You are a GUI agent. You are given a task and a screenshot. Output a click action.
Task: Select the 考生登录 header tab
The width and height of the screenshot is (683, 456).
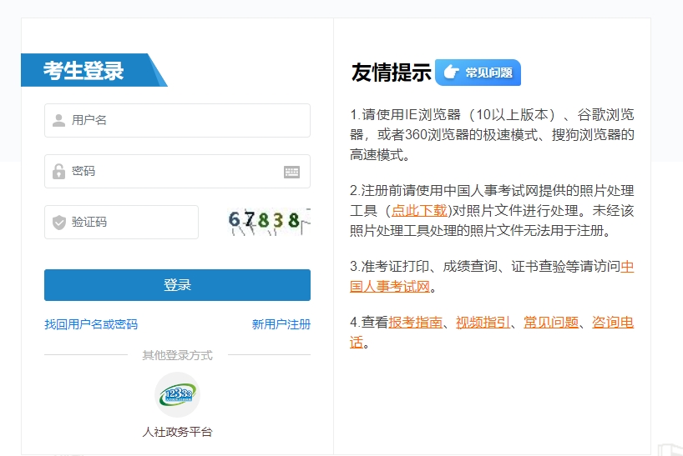[x=85, y=71]
